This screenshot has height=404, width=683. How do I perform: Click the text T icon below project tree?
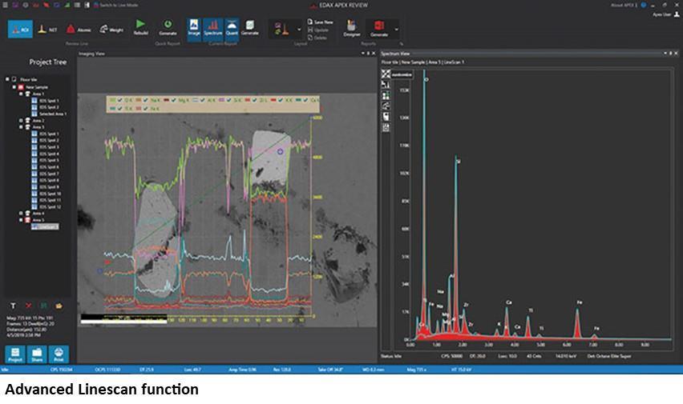13,306
